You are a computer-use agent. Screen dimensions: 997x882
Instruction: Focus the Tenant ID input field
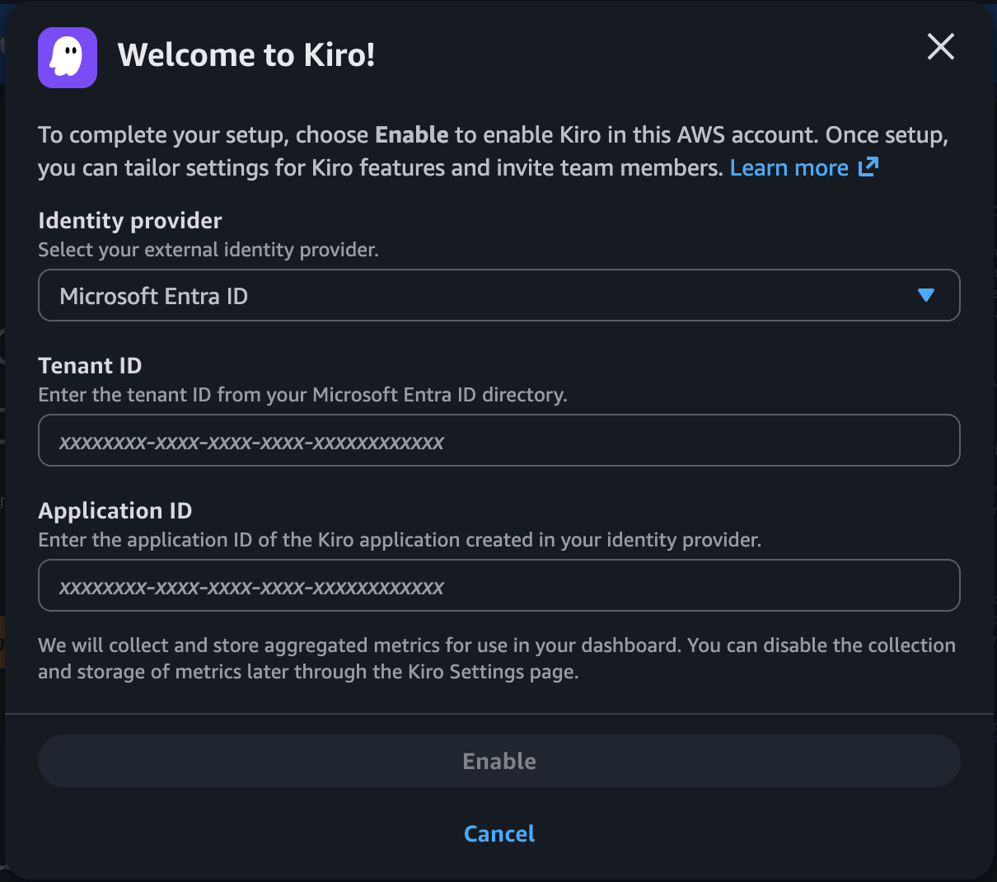(x=498, y=440)
